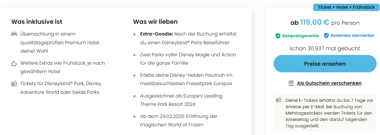The height and width of the screenshot is (135, 380).
Task: Click "Übernachtung in einem qualitätsgeprüften" text
Action: click(60, 43)
